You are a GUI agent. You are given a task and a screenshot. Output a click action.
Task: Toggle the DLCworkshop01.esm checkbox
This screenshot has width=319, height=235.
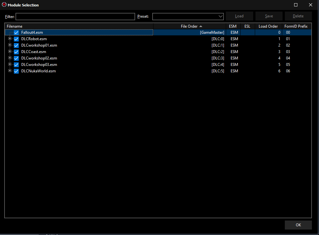coord(16,45)
